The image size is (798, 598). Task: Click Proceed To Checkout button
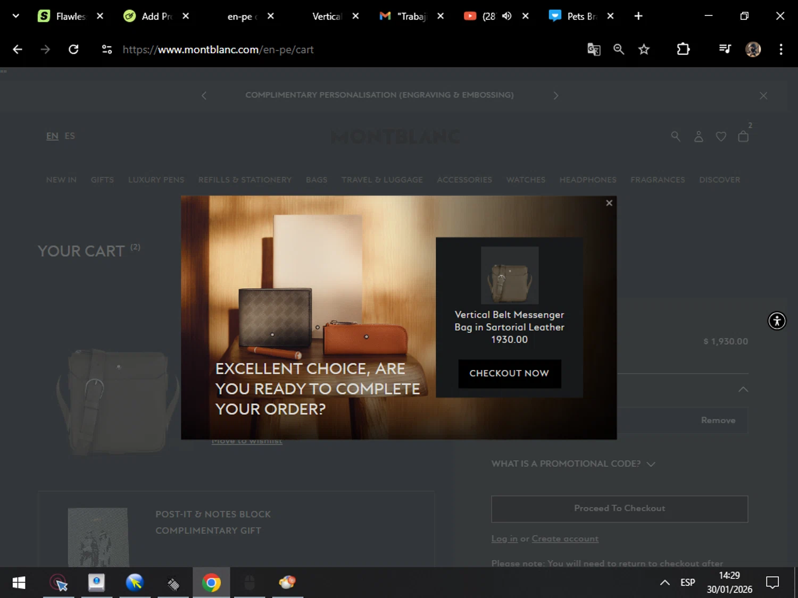(619, 509)
